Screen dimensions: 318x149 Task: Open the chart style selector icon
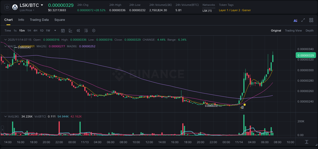[x=70, y=31]
